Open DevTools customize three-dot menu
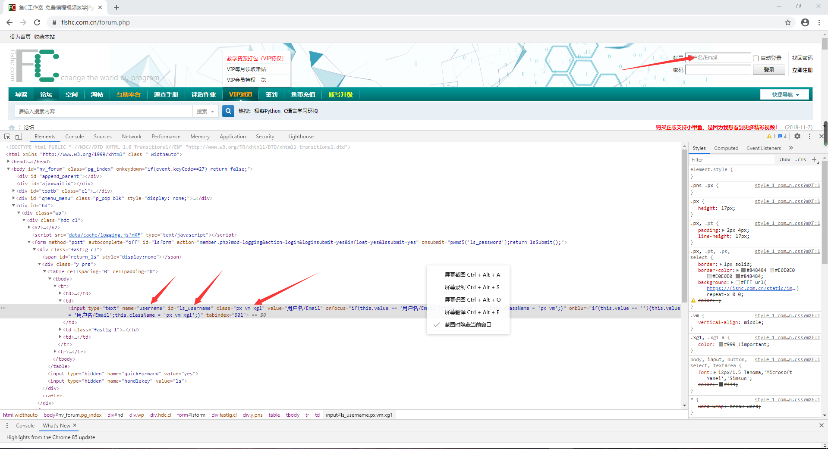Viewport: 828px width, 449px height. point(809,136)
